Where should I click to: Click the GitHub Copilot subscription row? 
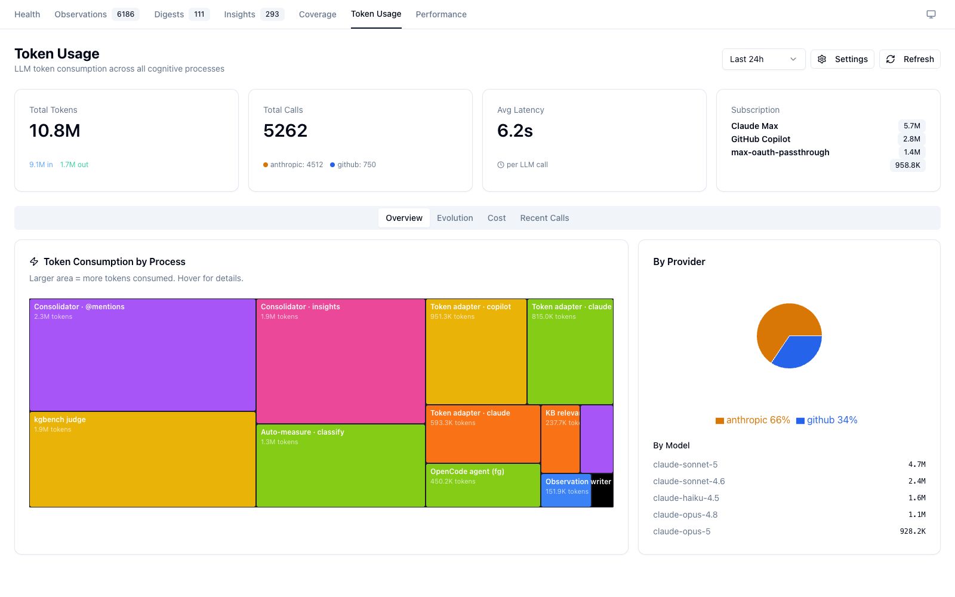(x=828, y=139)
